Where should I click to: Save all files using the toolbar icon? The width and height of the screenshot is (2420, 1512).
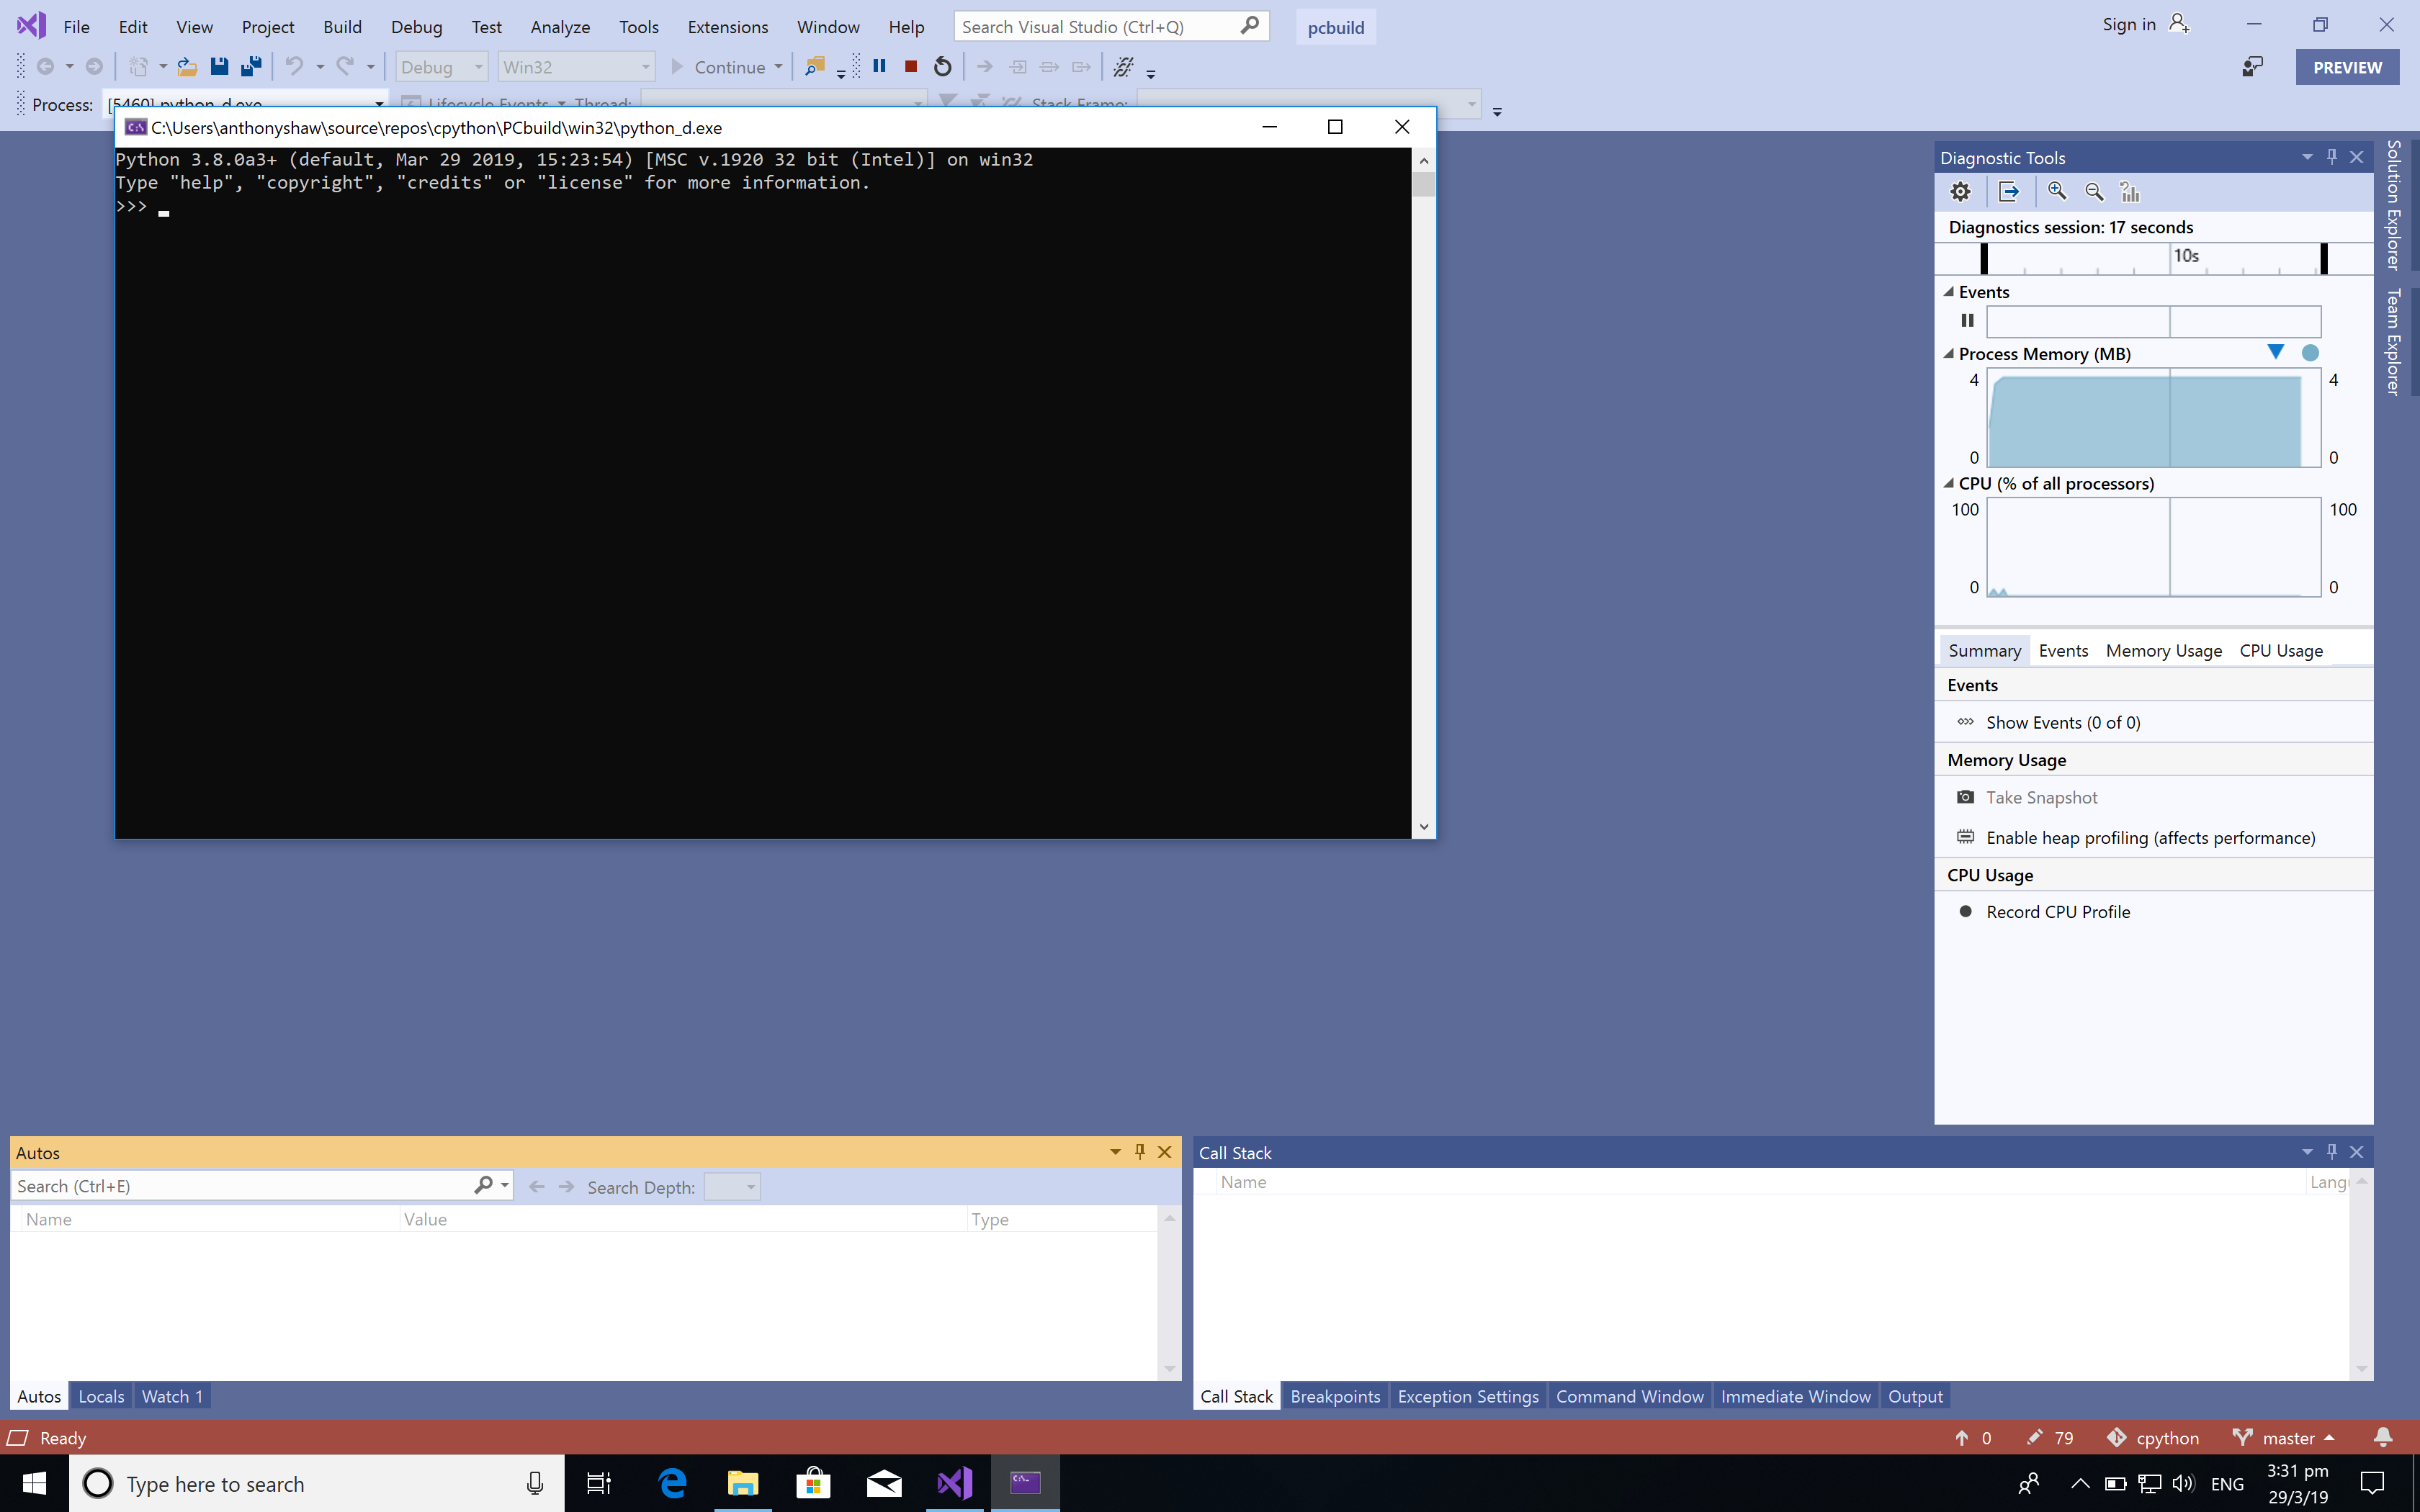pyautogui.click(x=250, y=66)
